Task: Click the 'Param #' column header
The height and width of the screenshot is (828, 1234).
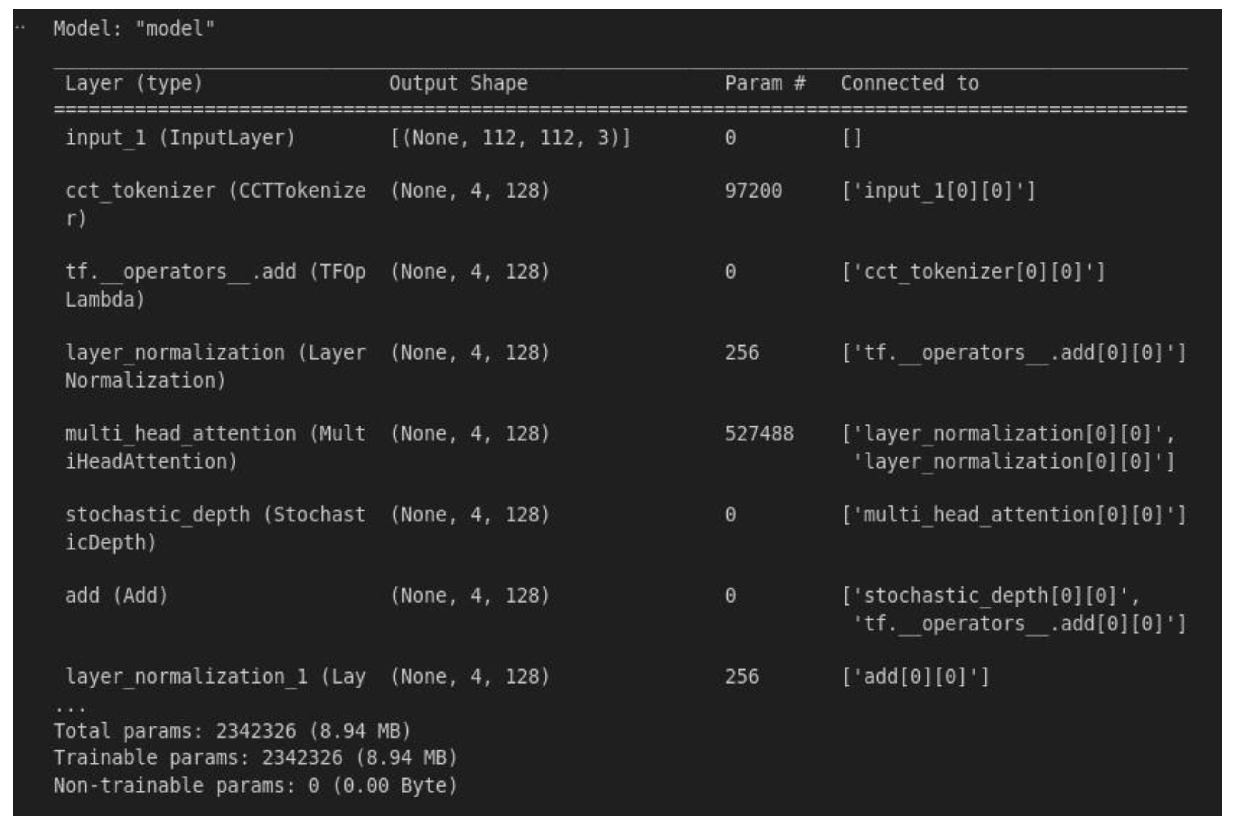Action: [x=764, y=83]
